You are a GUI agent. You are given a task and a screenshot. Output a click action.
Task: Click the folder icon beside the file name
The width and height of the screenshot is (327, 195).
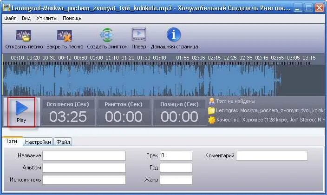[211, 110]
